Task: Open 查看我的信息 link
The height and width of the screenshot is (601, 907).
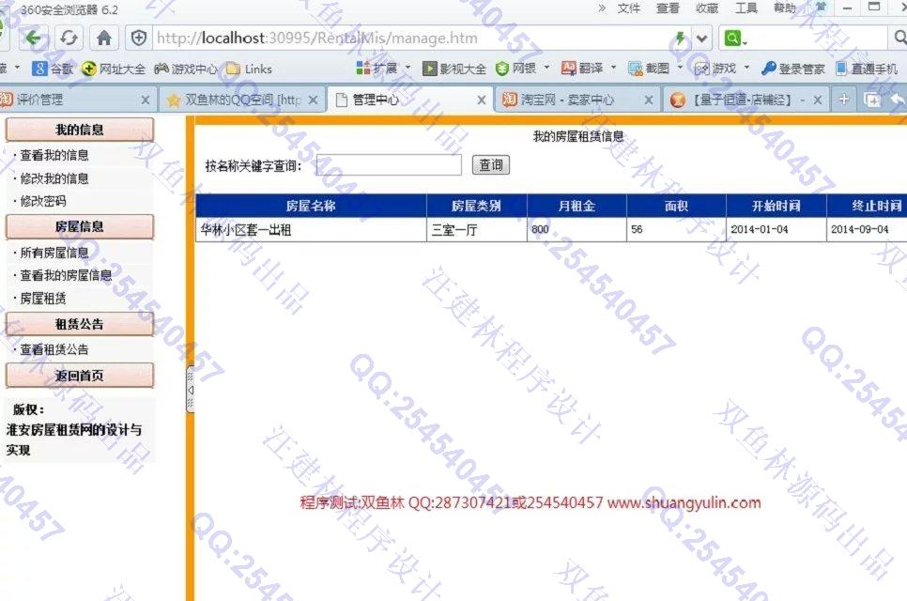Action: [54, 155]
